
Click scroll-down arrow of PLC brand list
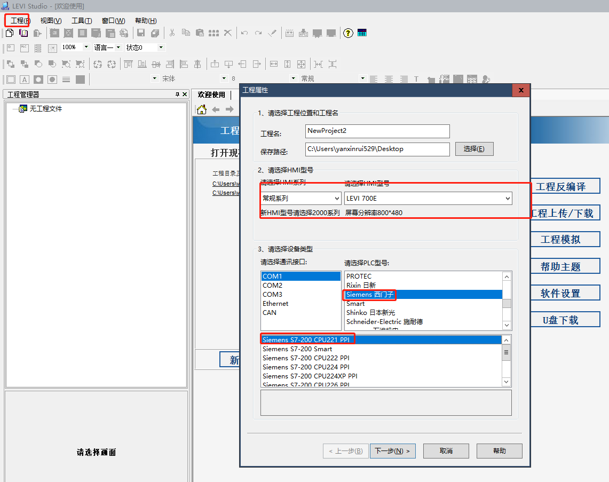pos(507,325)
